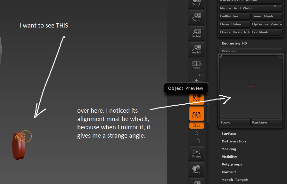
Task: Click the Frame mesh button
Action: pyautogui.click(x=197, y=153)
